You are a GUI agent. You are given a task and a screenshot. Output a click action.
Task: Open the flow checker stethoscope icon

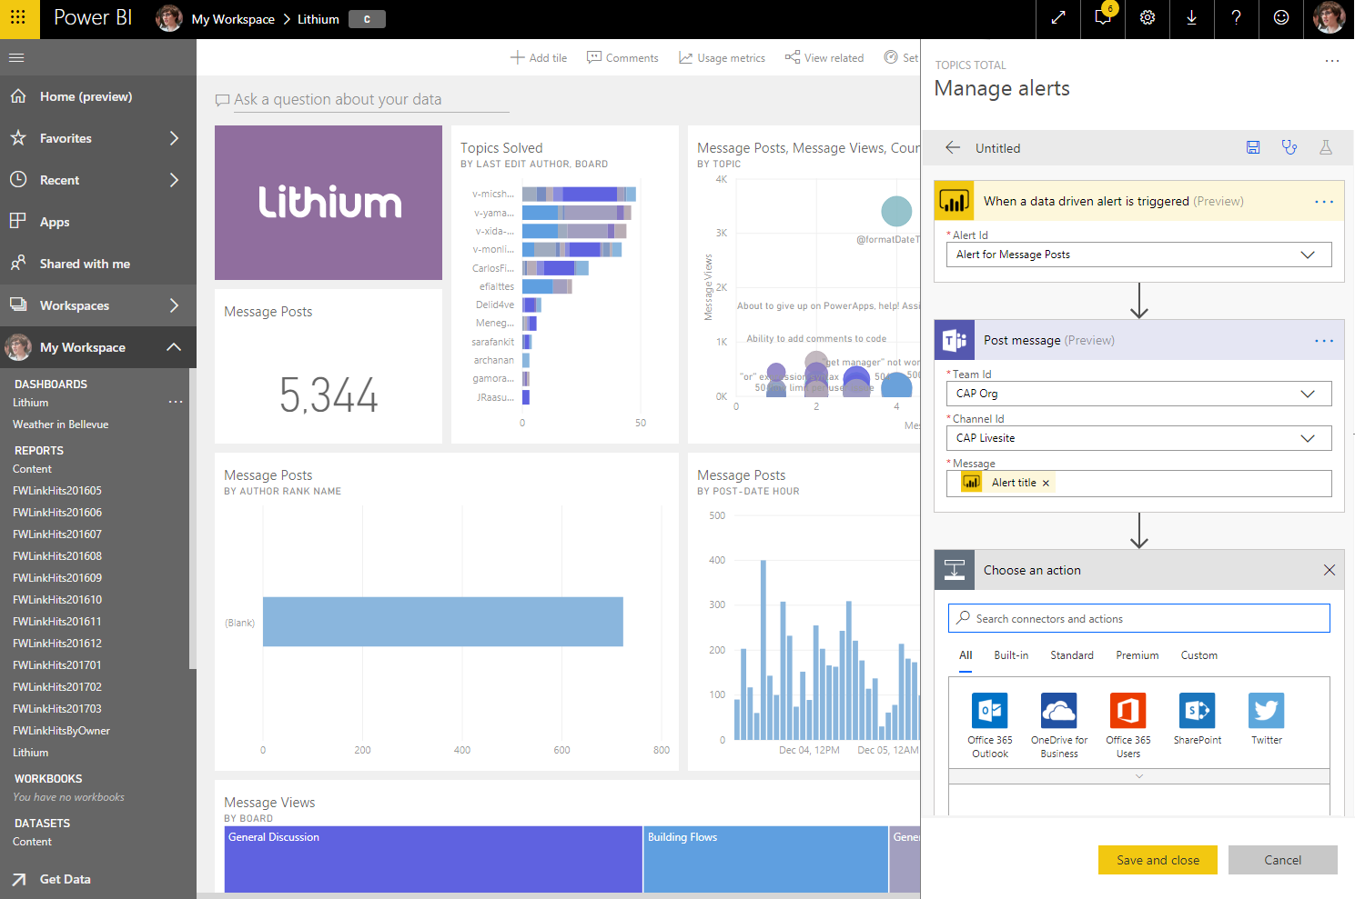tap(1289, 147)
